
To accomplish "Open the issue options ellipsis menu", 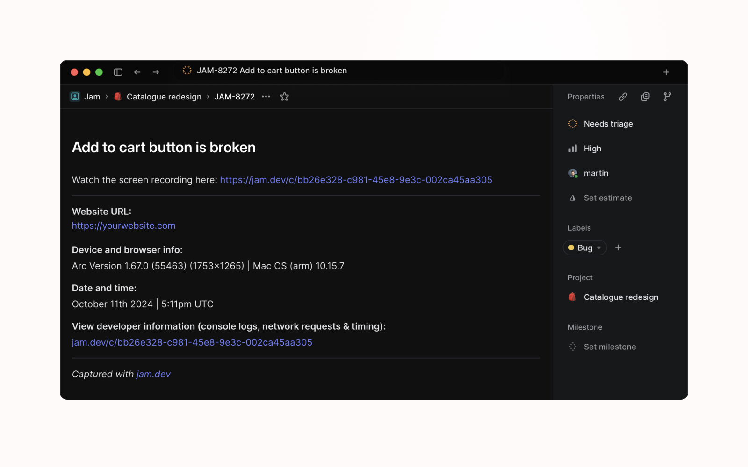I will pos(266,97).
